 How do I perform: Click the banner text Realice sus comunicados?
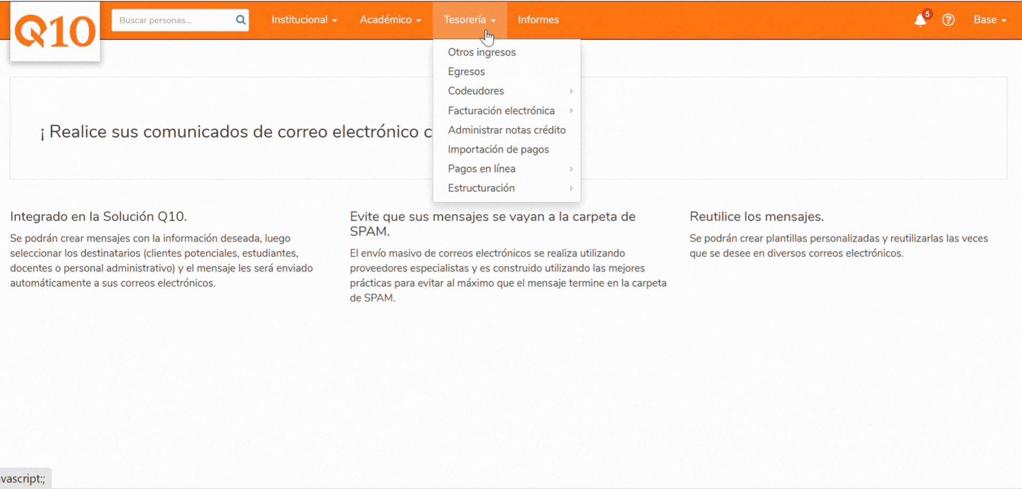[x=236, y=131]
